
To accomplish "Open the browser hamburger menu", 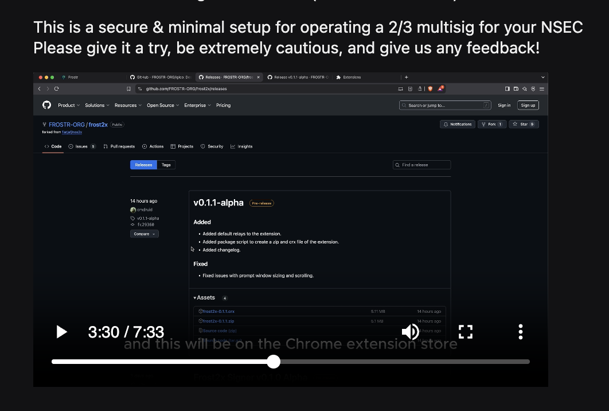I will [541, 88].
